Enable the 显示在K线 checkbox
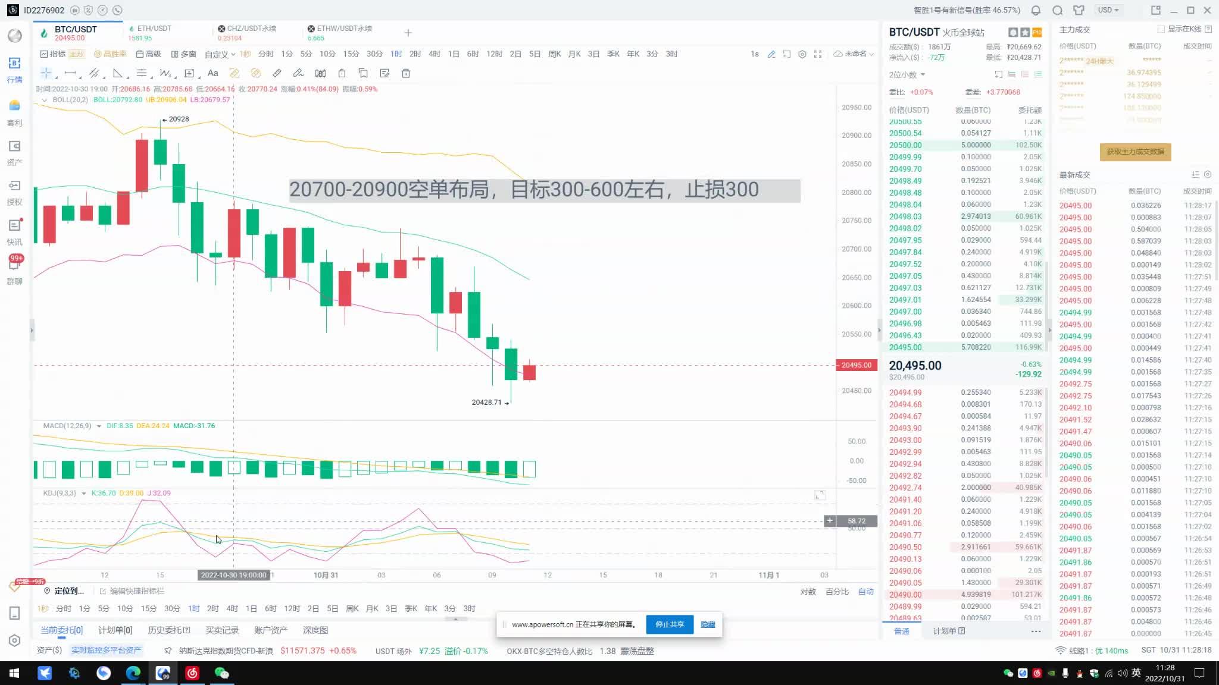This screenshot has height=685, width=1219. click(x=1161, y=29)
